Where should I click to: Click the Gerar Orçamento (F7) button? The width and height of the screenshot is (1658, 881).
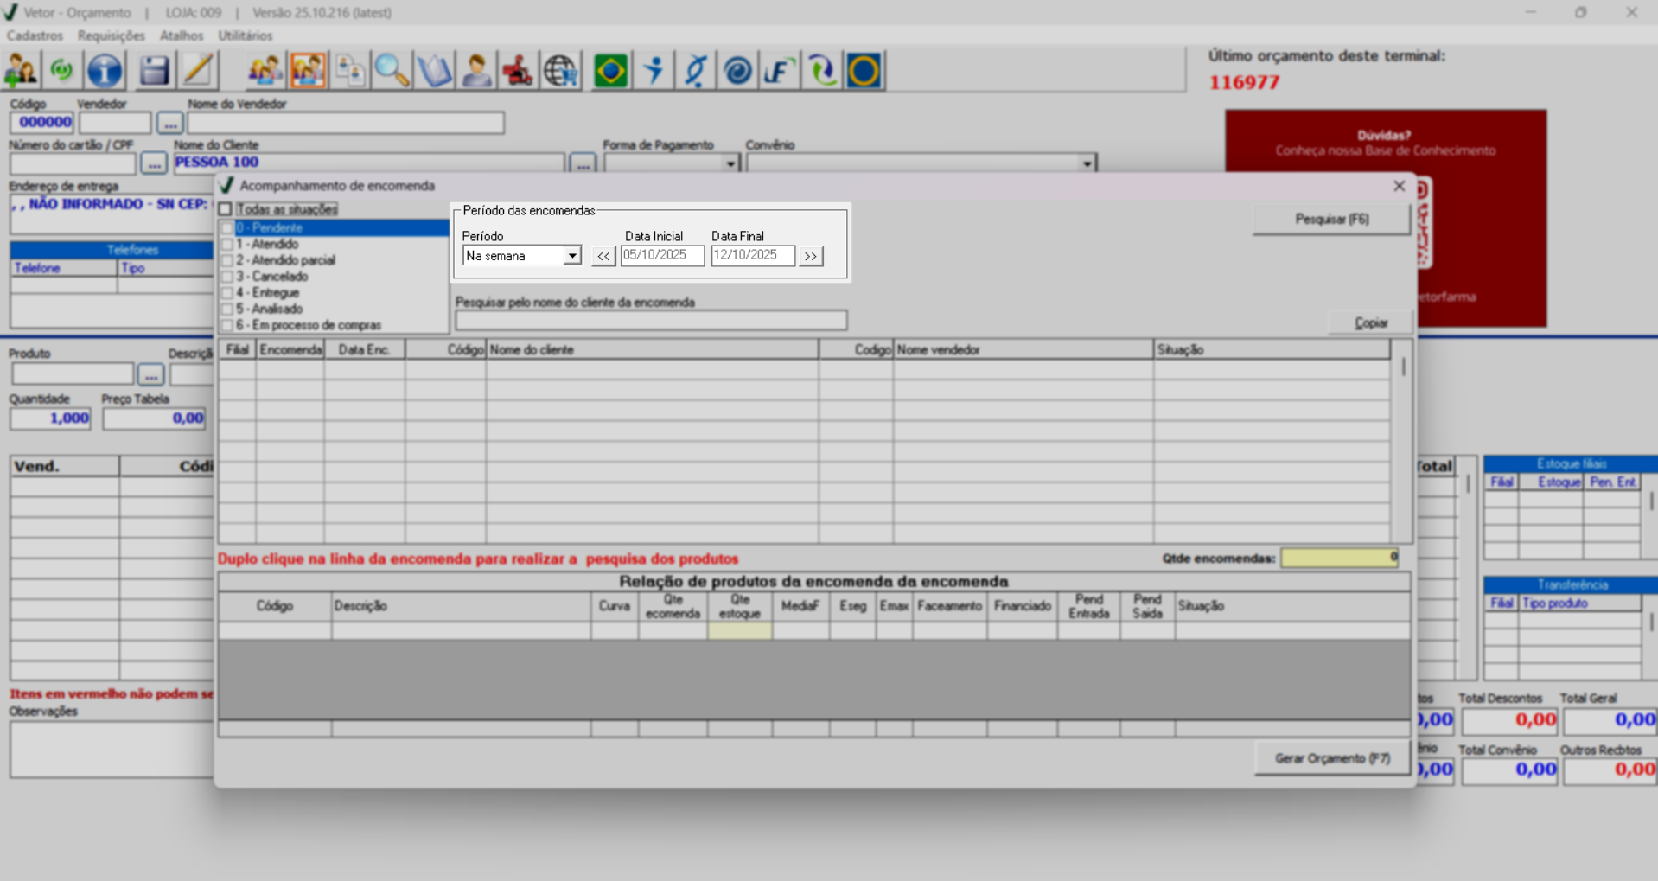coord(1332,758)
